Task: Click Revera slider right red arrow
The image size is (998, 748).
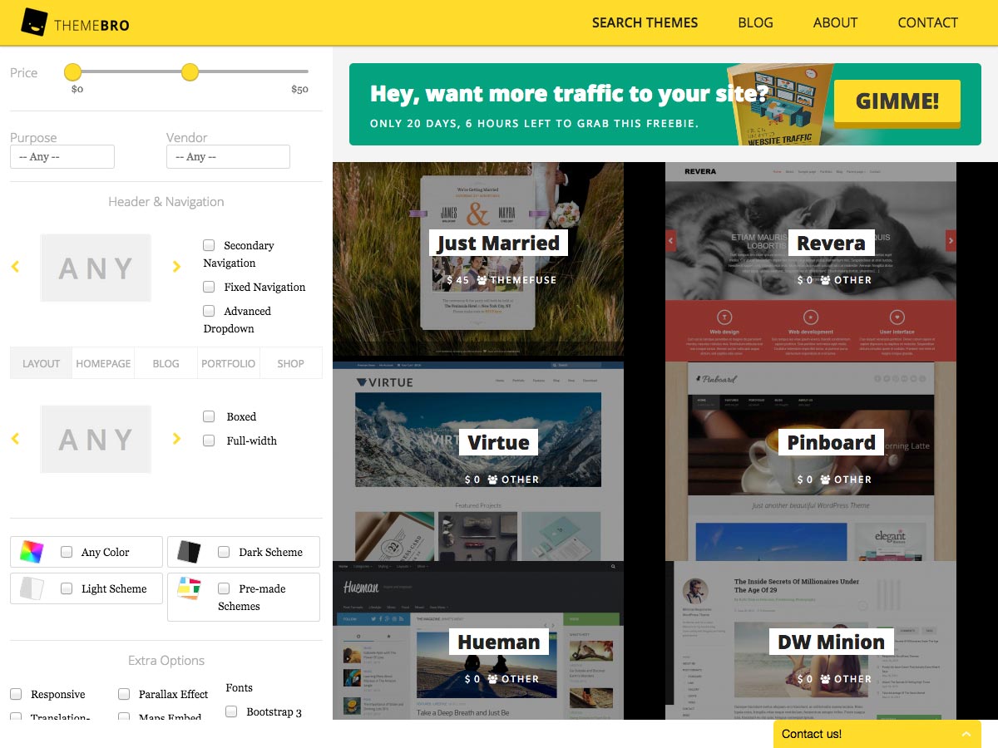Action: [951, 241]
